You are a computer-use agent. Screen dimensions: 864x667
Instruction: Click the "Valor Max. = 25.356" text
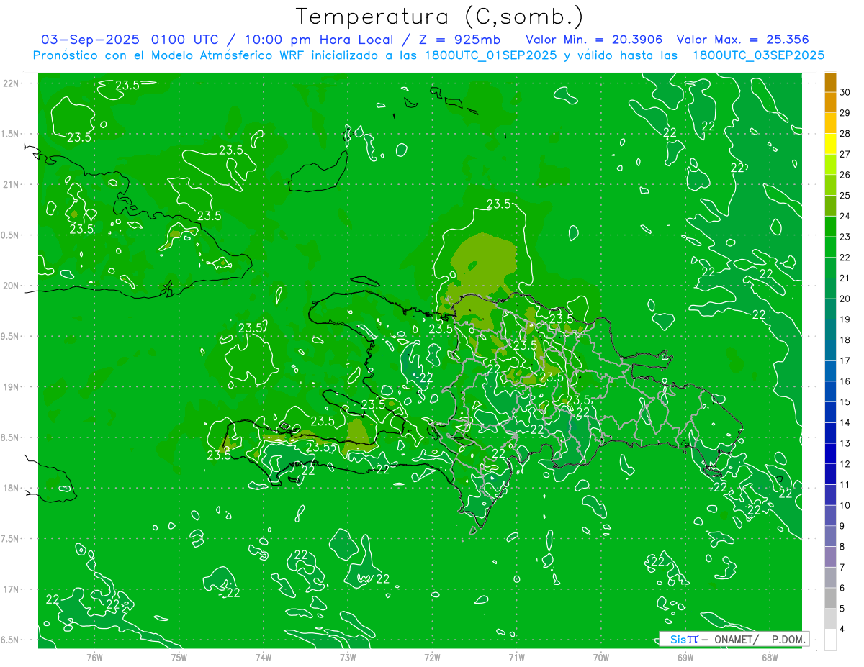743,40
